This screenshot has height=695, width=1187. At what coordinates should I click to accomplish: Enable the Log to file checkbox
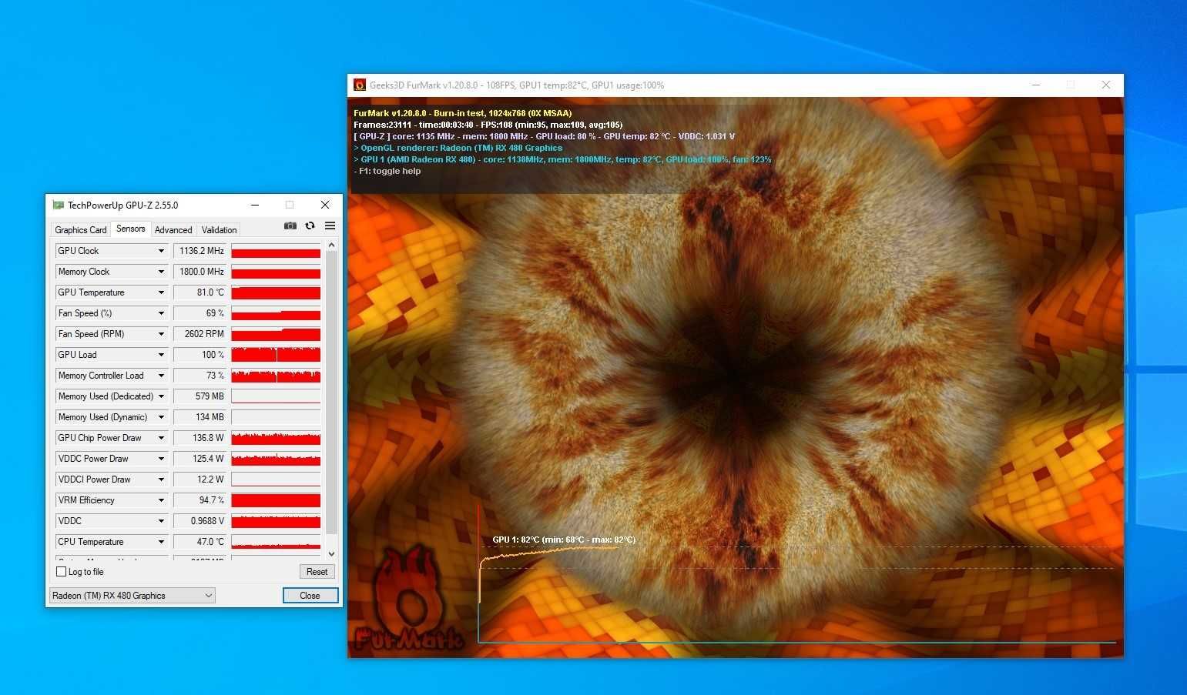pyautogui.click(x=62, y=572)
